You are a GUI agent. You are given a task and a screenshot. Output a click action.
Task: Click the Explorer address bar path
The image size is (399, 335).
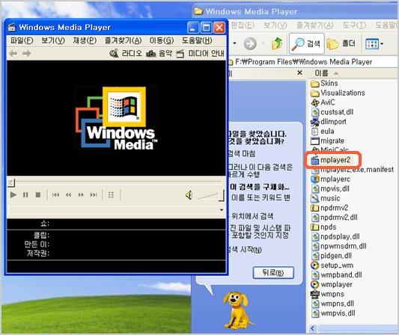pos(304,62)
